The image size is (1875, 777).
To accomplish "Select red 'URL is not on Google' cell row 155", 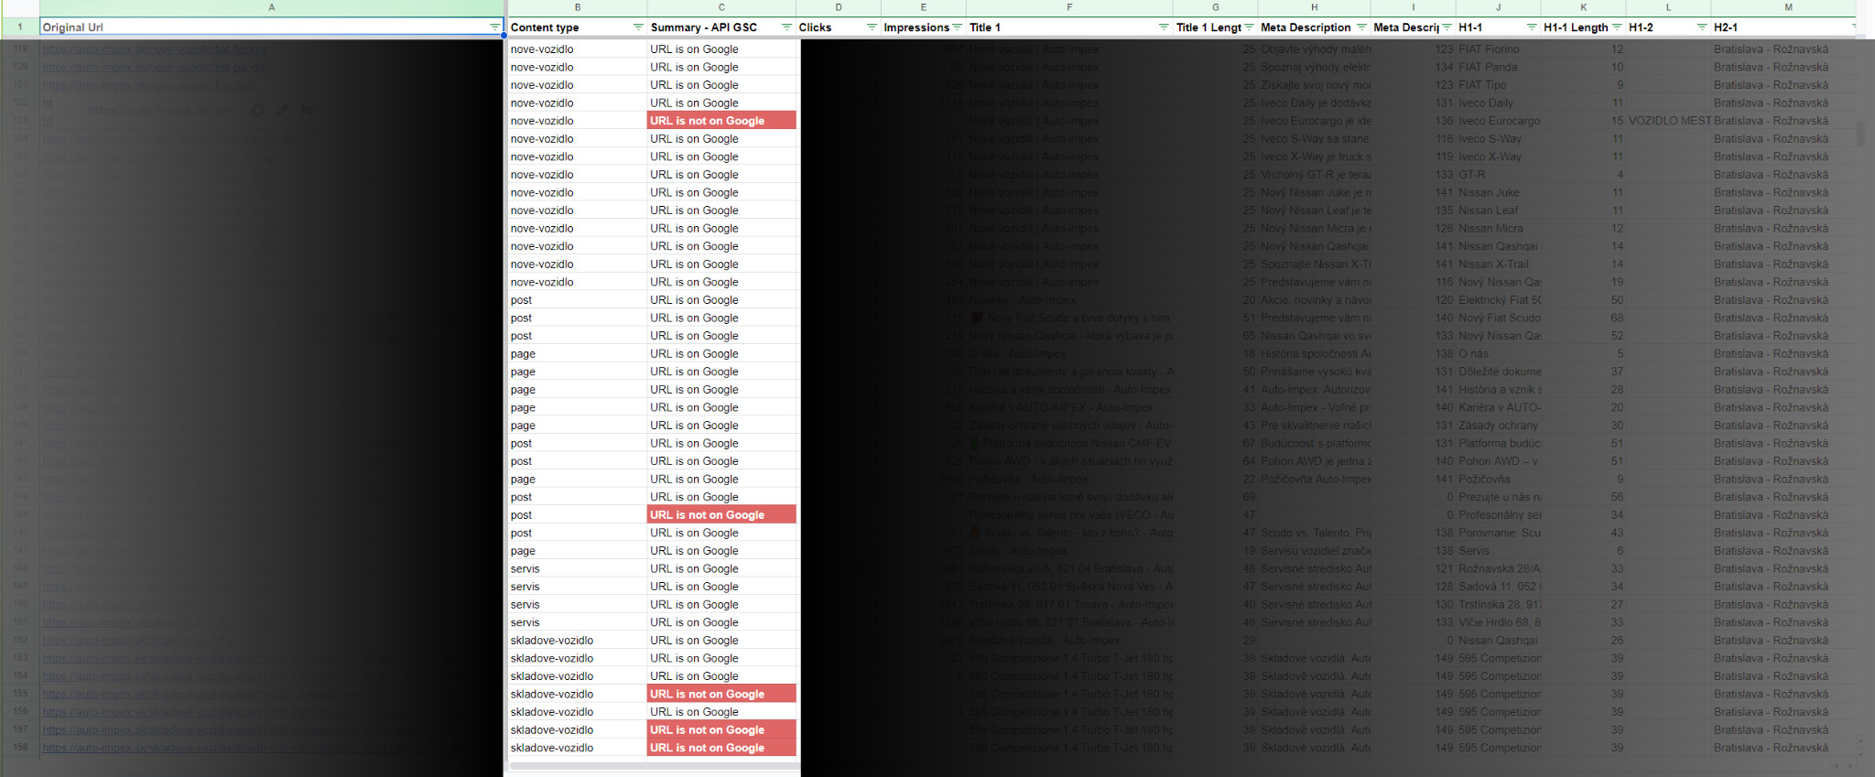I will (x=721, y=695).
